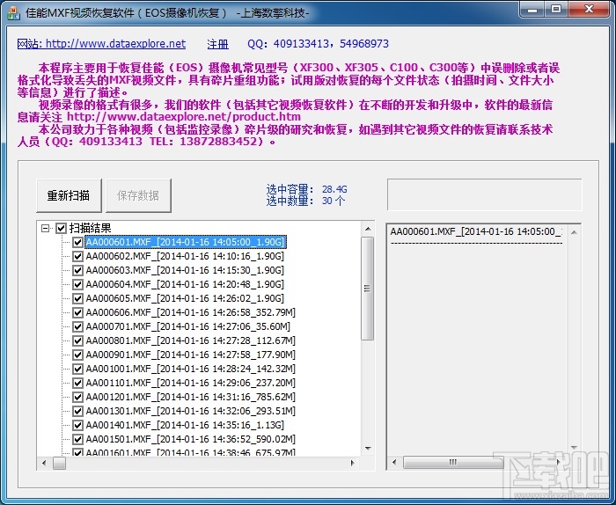Uncheck the 扫描结果 root checkbox
The width and height of the screenshot is (616, 505).
pos(61,228)
